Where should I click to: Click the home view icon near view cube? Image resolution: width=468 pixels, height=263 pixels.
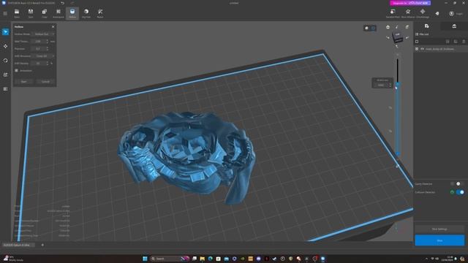click(388, 27)
